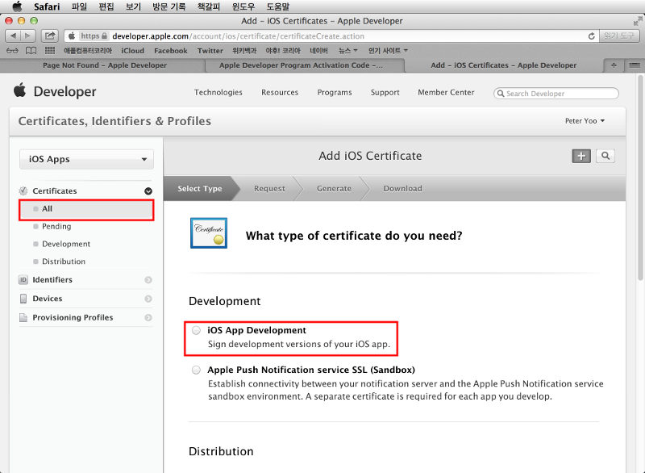Viewport: 645px width, 473px height.
Task: Open the 도움말 menu
Action: pyautogui.click(x=277, y=6)
